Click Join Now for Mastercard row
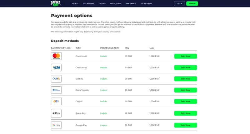Image resolution: width=250 pixels, height=134 pixels. tap(185, 56)
